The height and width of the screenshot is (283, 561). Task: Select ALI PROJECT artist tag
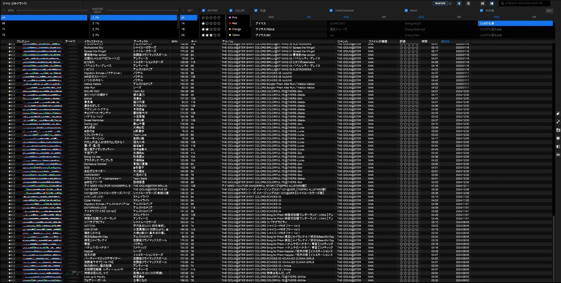[x=364, y=23]
